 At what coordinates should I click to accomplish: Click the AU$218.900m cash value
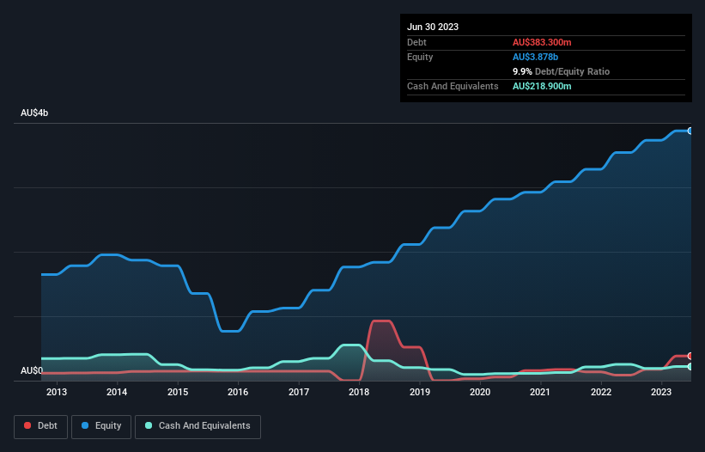point(542,86)
